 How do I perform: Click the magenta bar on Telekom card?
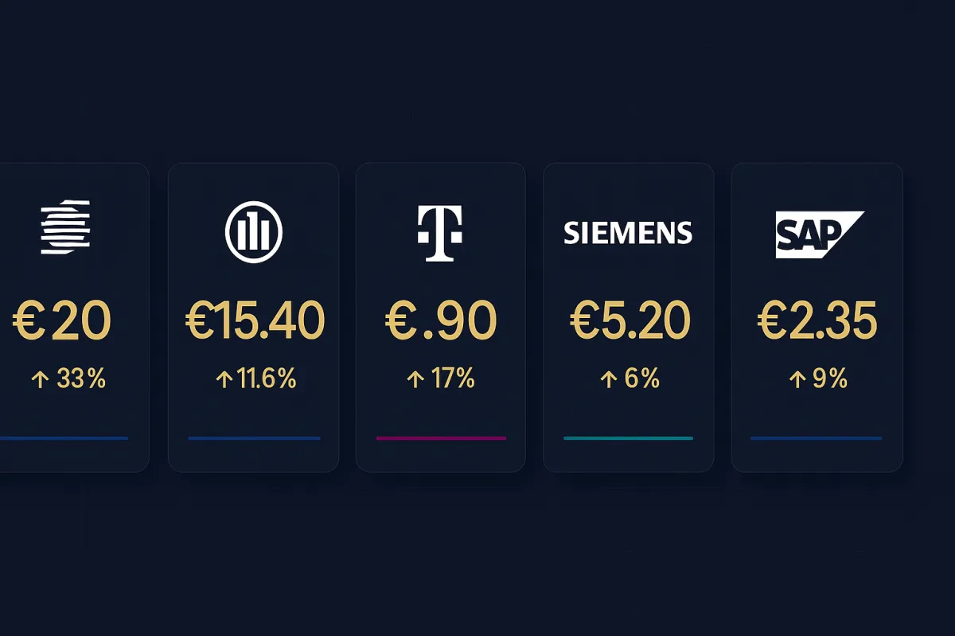pos(441,438)
